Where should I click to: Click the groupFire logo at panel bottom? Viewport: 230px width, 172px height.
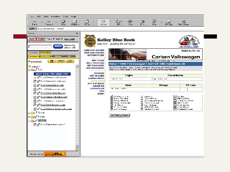point(55,154)
